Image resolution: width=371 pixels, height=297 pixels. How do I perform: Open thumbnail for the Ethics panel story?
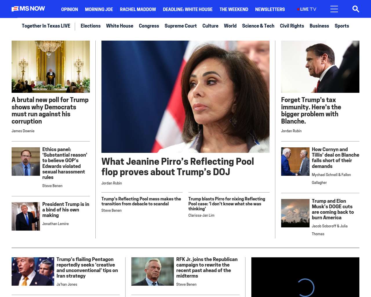click(26, 162)
